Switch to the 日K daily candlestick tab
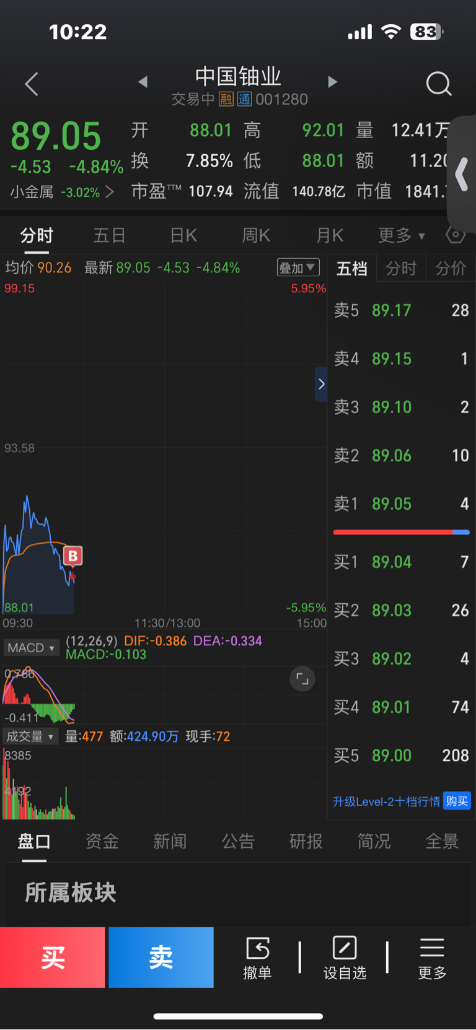The width and height of the screenshot is (476, 1030). tap(183, 235)
